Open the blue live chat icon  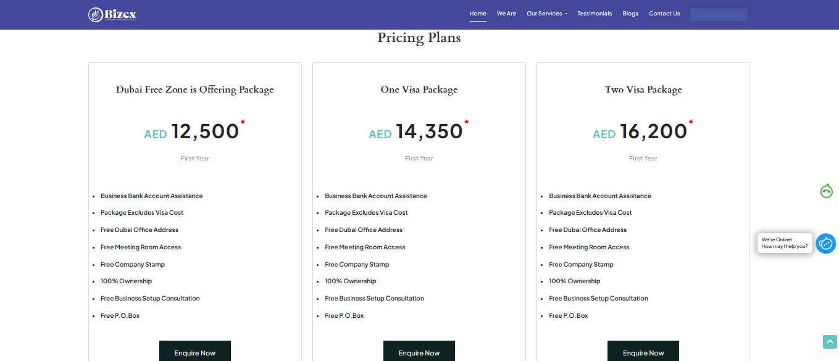click(825, 243)
